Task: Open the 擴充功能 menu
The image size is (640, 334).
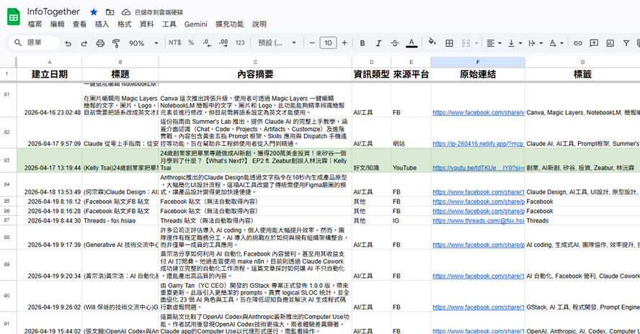Action: [229, 24]
